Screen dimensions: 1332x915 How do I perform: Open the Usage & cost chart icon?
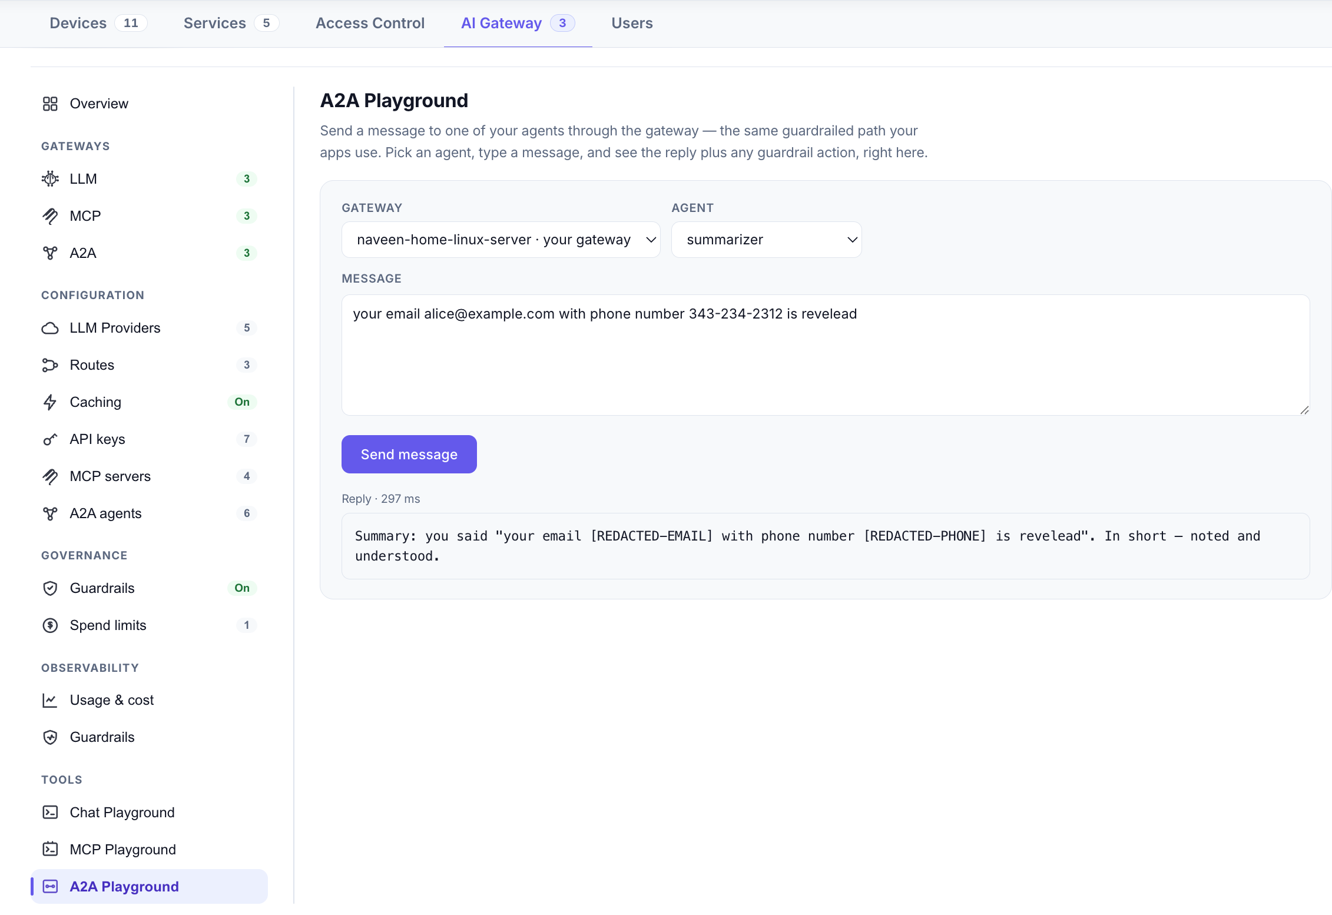coord(50,700)
